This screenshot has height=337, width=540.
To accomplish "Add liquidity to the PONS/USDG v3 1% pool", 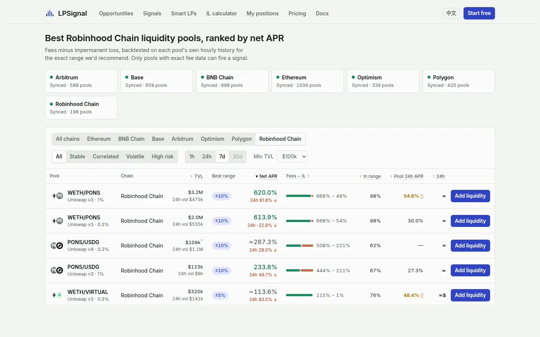I will pos(470,270).
